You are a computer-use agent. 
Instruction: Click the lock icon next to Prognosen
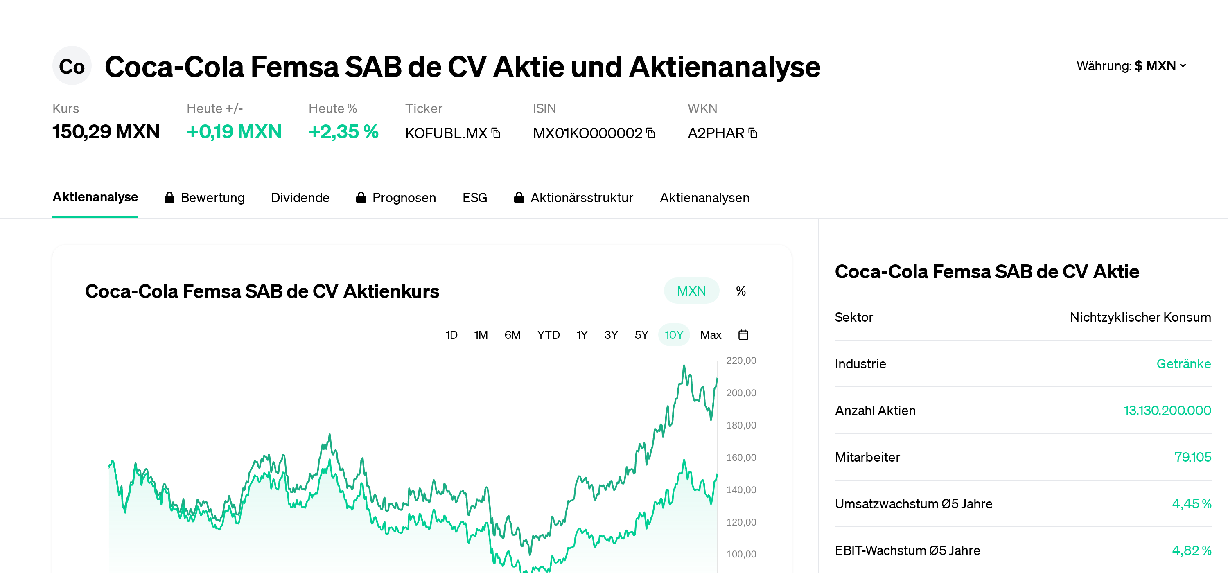(x=361, y=197)
